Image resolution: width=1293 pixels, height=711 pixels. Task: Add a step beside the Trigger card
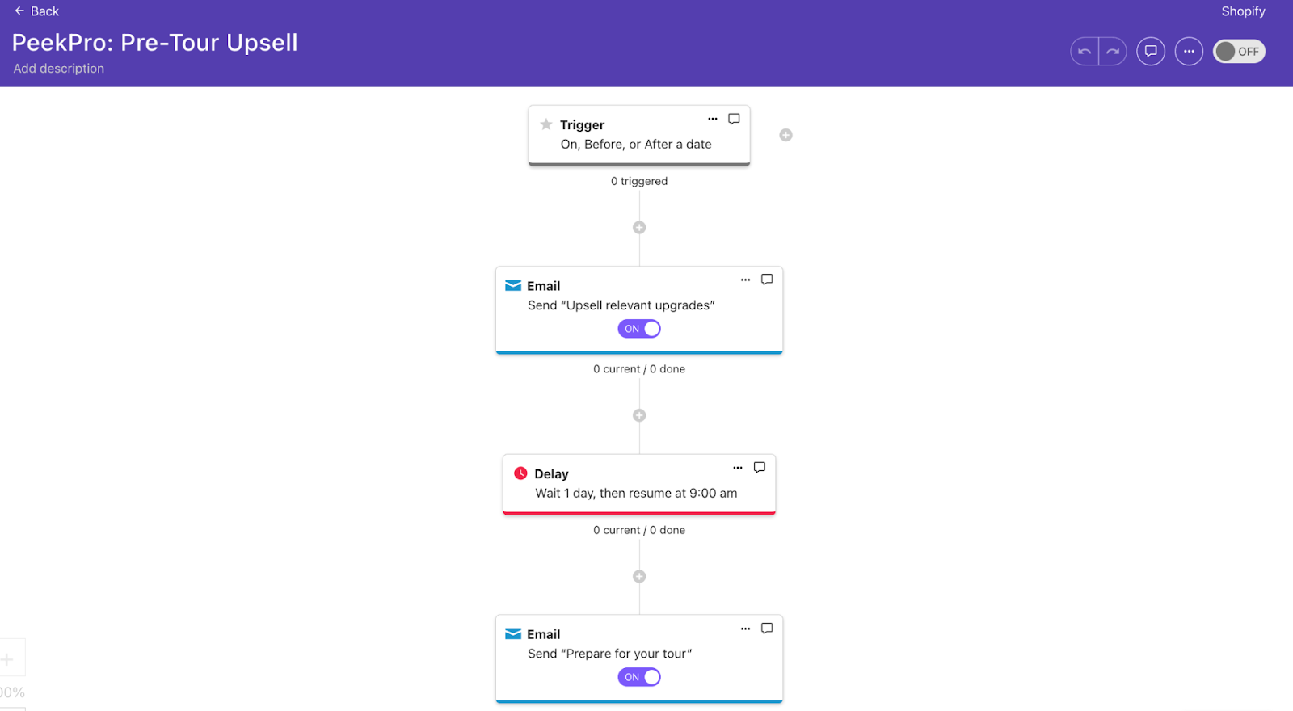(x=785, y=134)
